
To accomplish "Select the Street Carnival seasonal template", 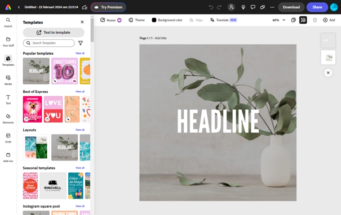I will click(x=30, y=186).
